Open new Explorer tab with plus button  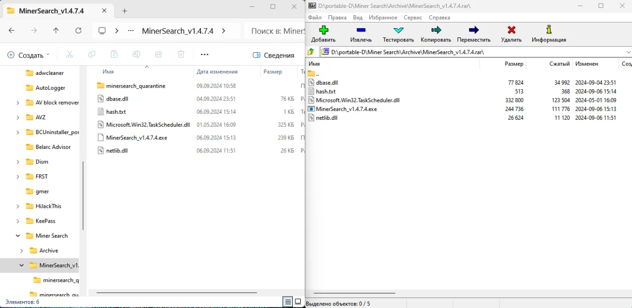[x=124, y=11]
